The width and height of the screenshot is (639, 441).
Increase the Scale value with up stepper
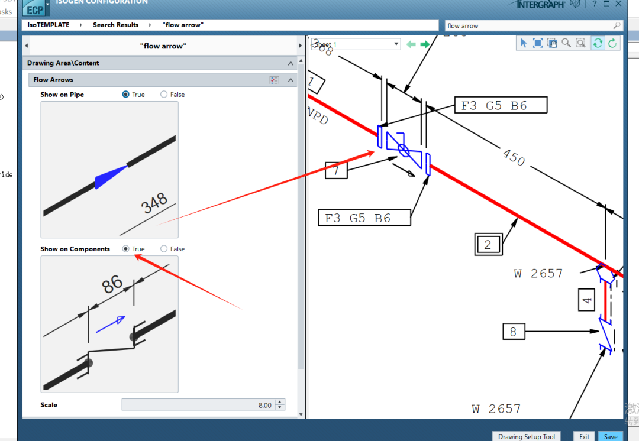[x=280, y=402]
